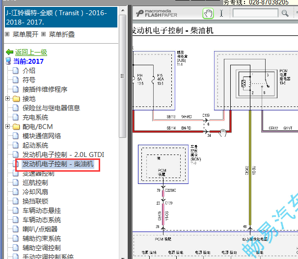
Task: Click the document icon beside 符号
Action: [16, 80]
